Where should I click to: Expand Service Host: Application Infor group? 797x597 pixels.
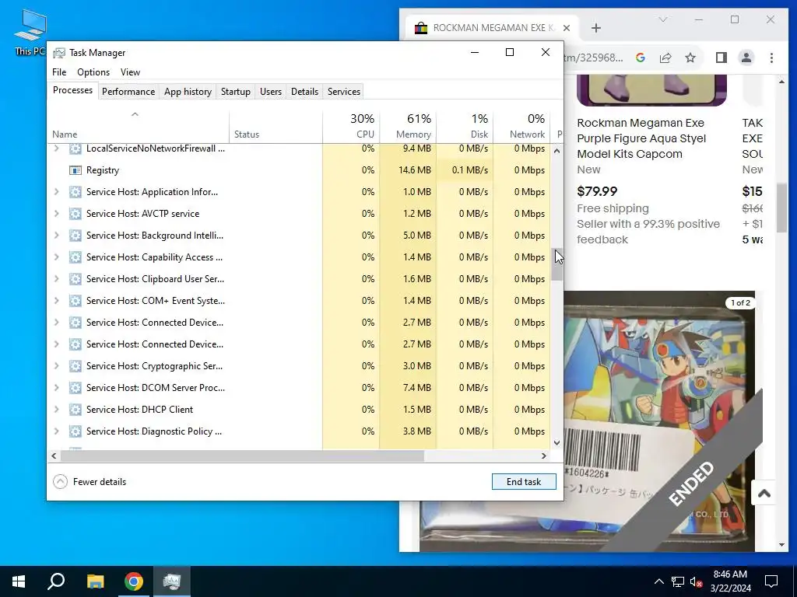pos(56,192)
